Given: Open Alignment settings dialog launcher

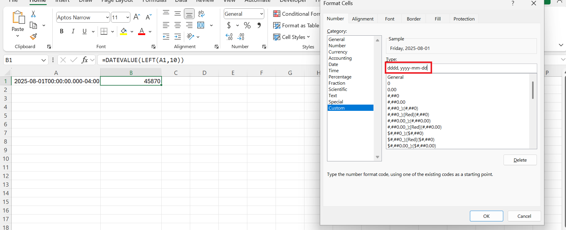Looking at the screenshot, I should 217,47.
